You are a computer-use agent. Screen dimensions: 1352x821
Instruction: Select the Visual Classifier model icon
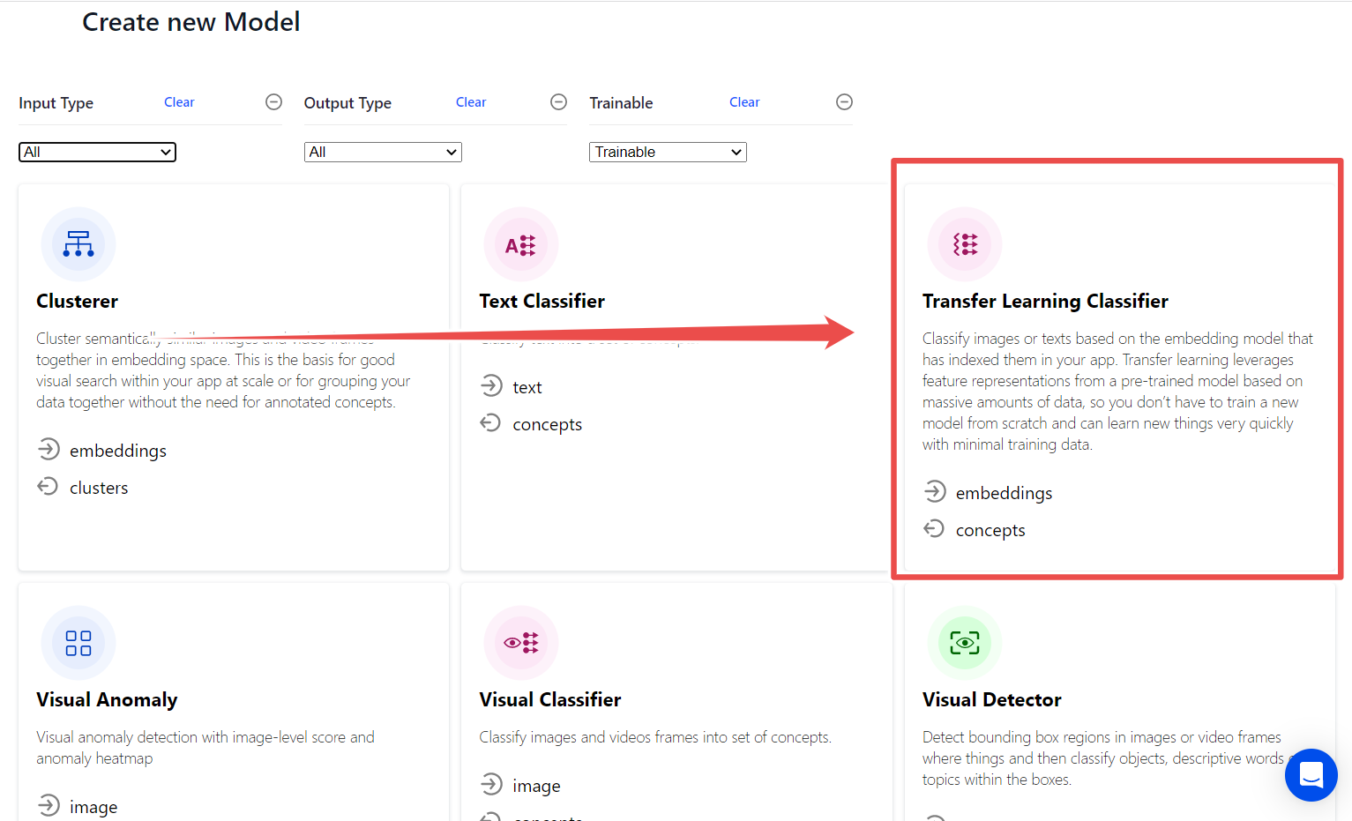(x=520, y=643)
